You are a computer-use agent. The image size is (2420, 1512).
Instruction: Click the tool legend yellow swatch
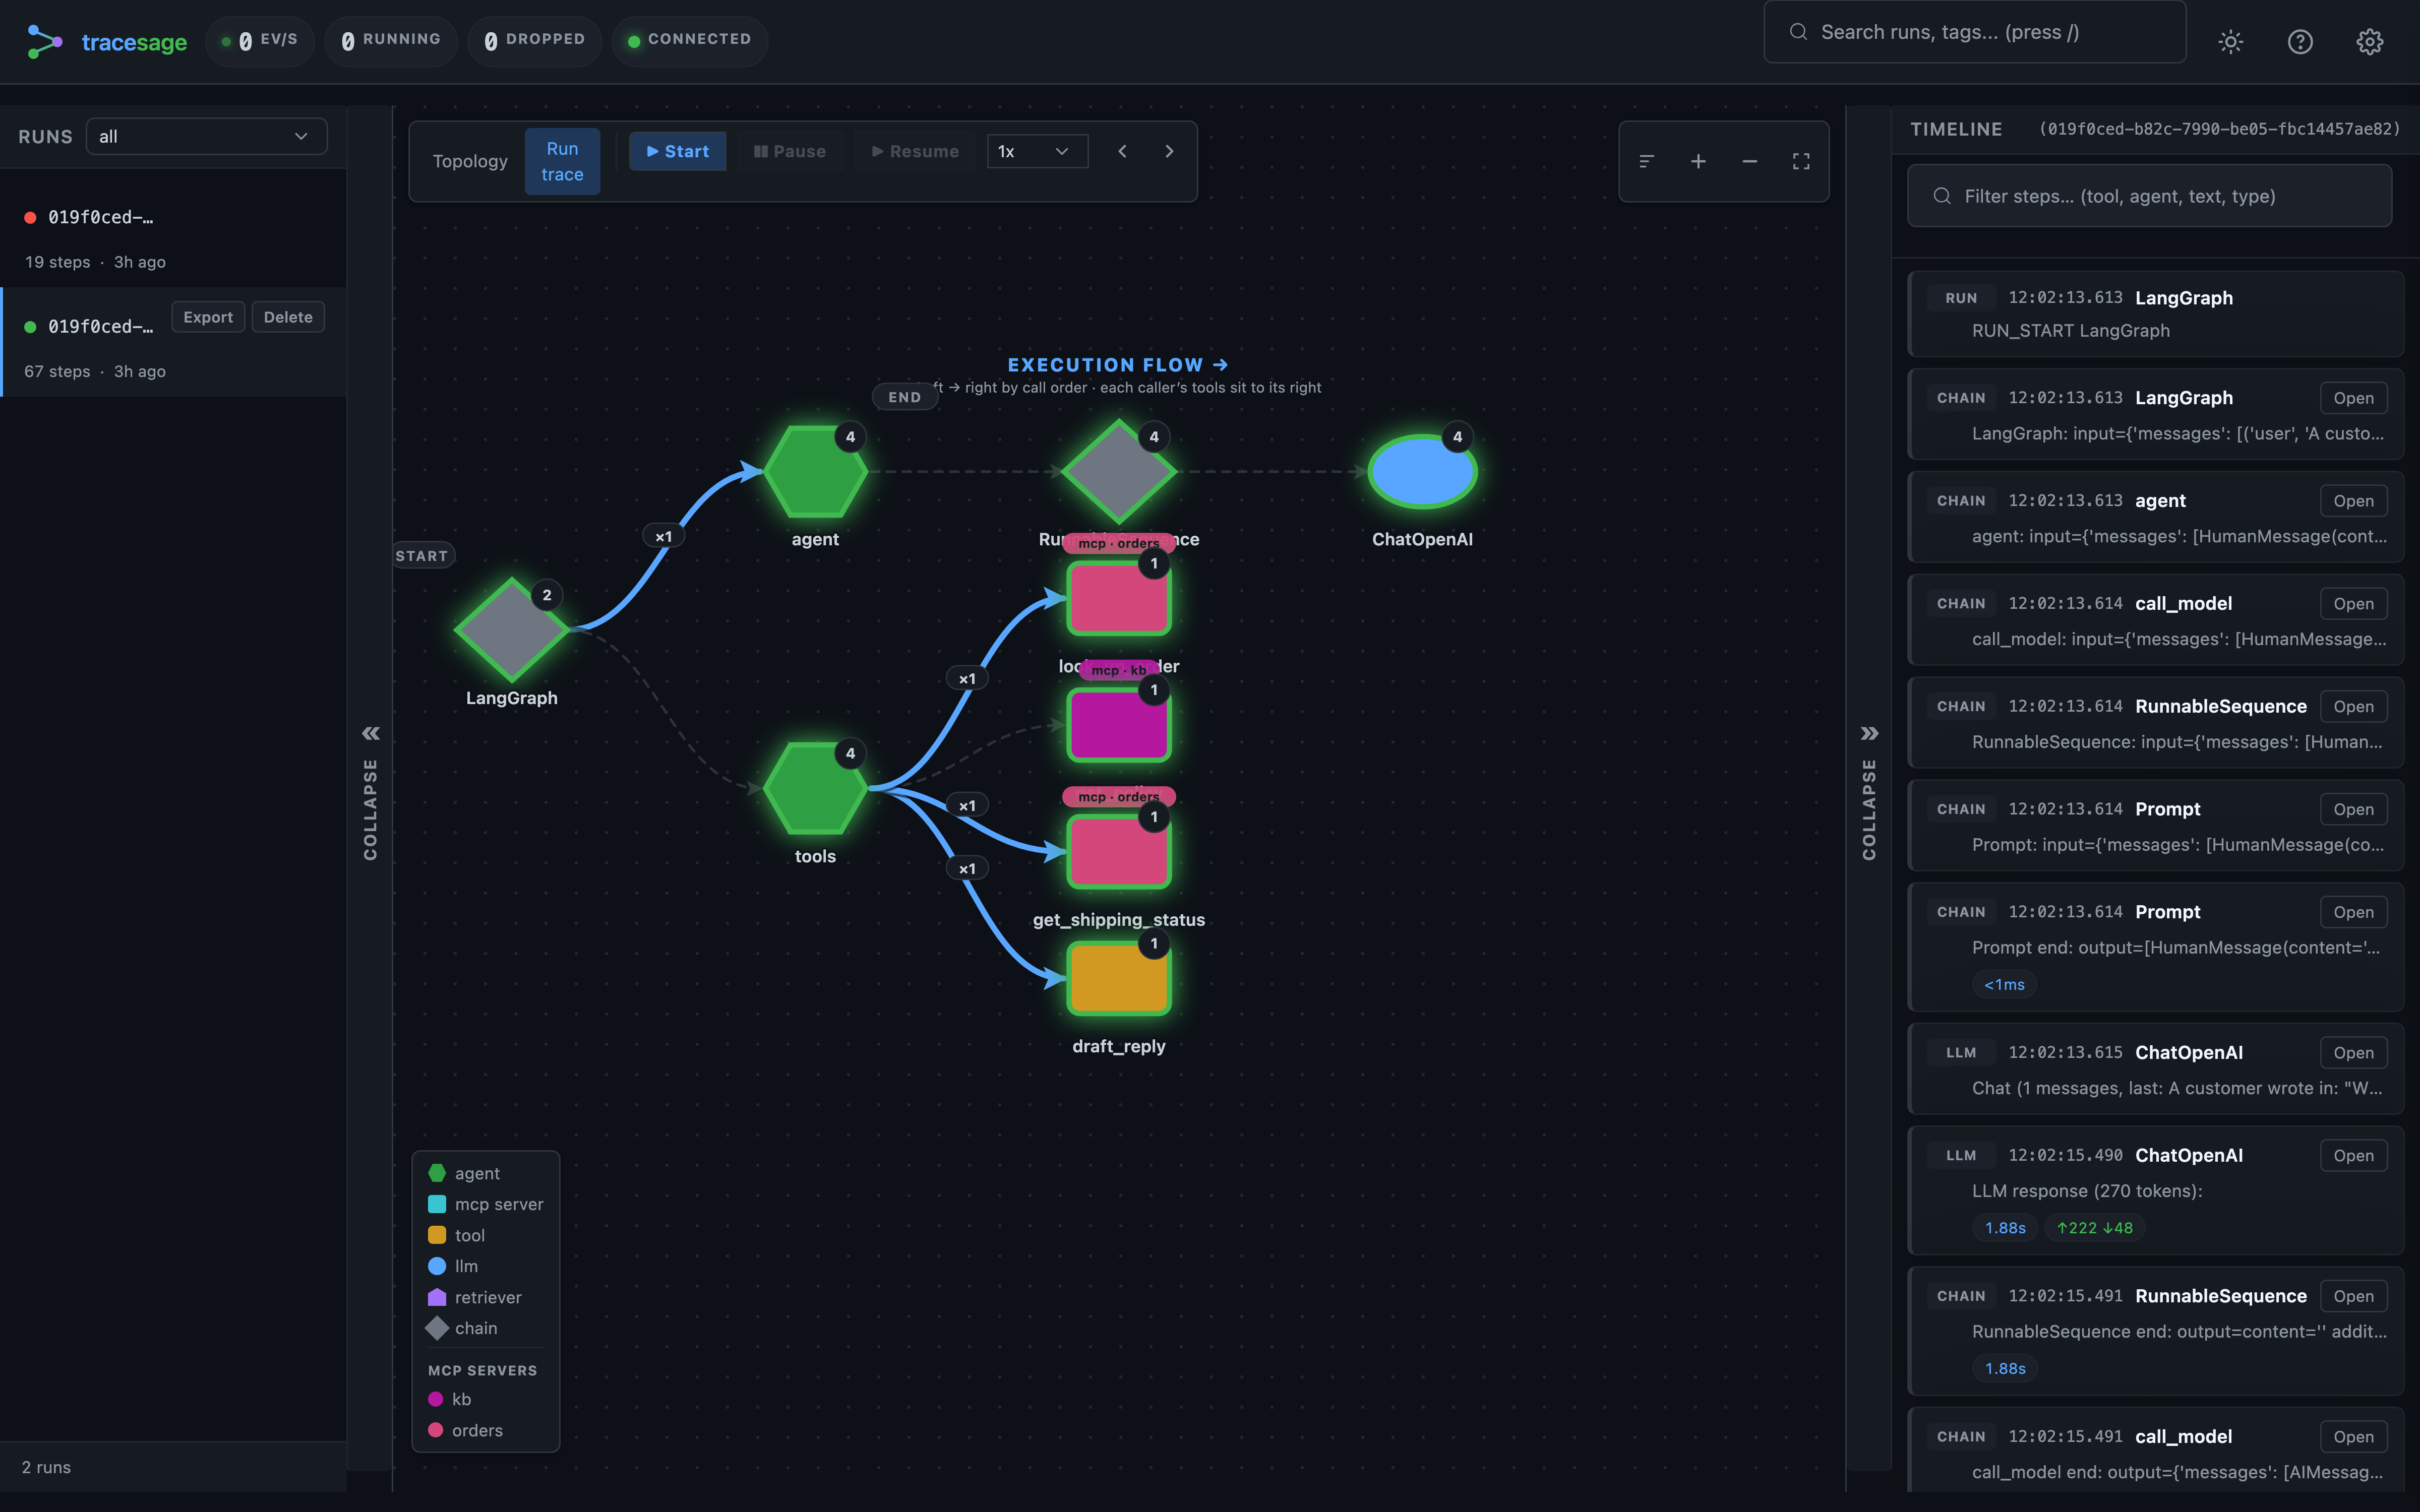point(437,1235)
